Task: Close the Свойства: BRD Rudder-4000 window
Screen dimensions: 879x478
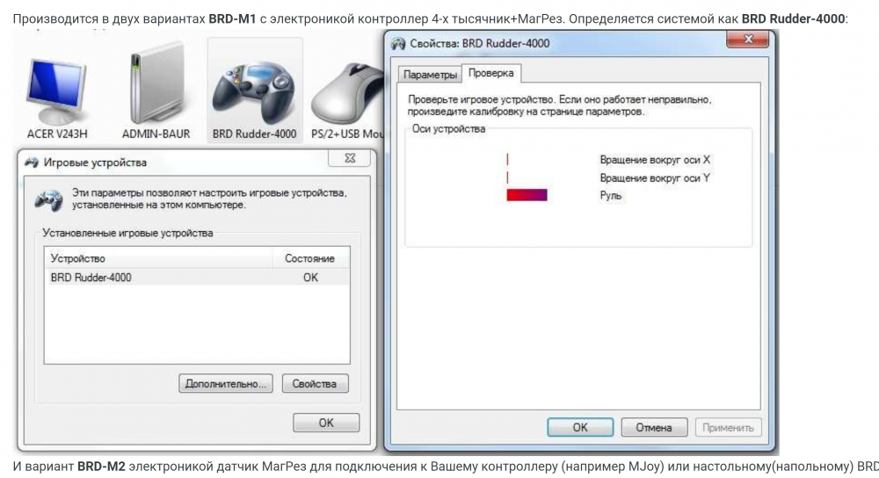Action: (748, 40)
